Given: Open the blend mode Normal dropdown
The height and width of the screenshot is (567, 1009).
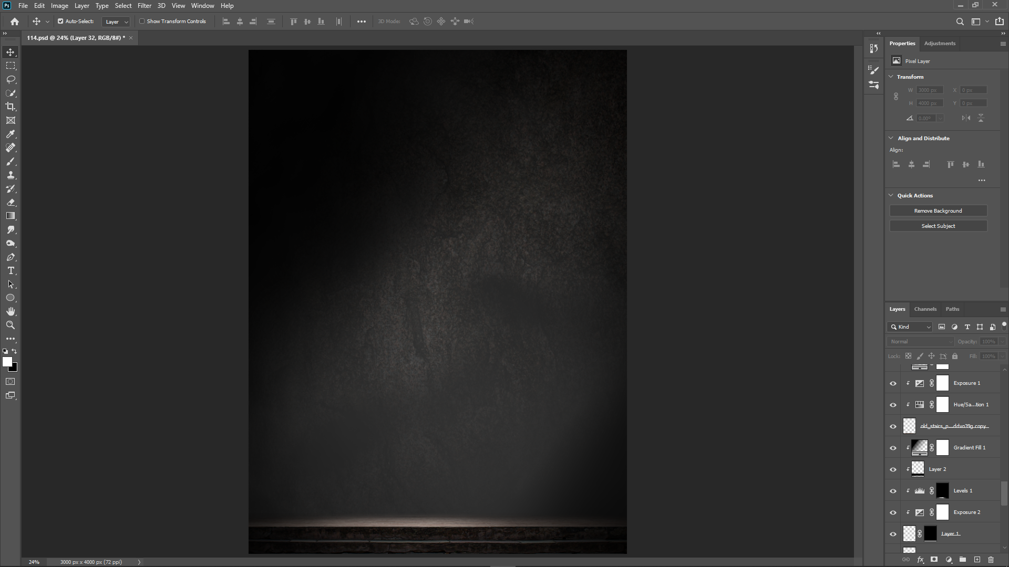Looking at the screenshot, I should pos(921,341).
